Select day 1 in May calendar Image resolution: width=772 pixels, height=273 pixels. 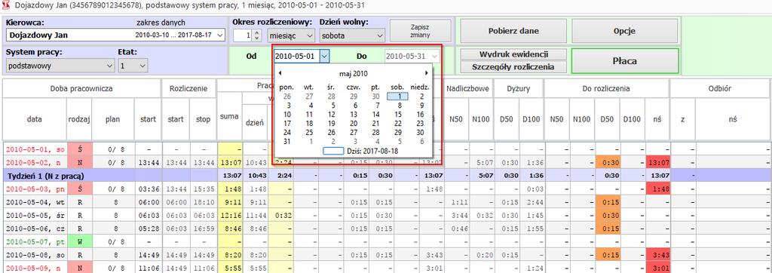[x=398, y=96]
